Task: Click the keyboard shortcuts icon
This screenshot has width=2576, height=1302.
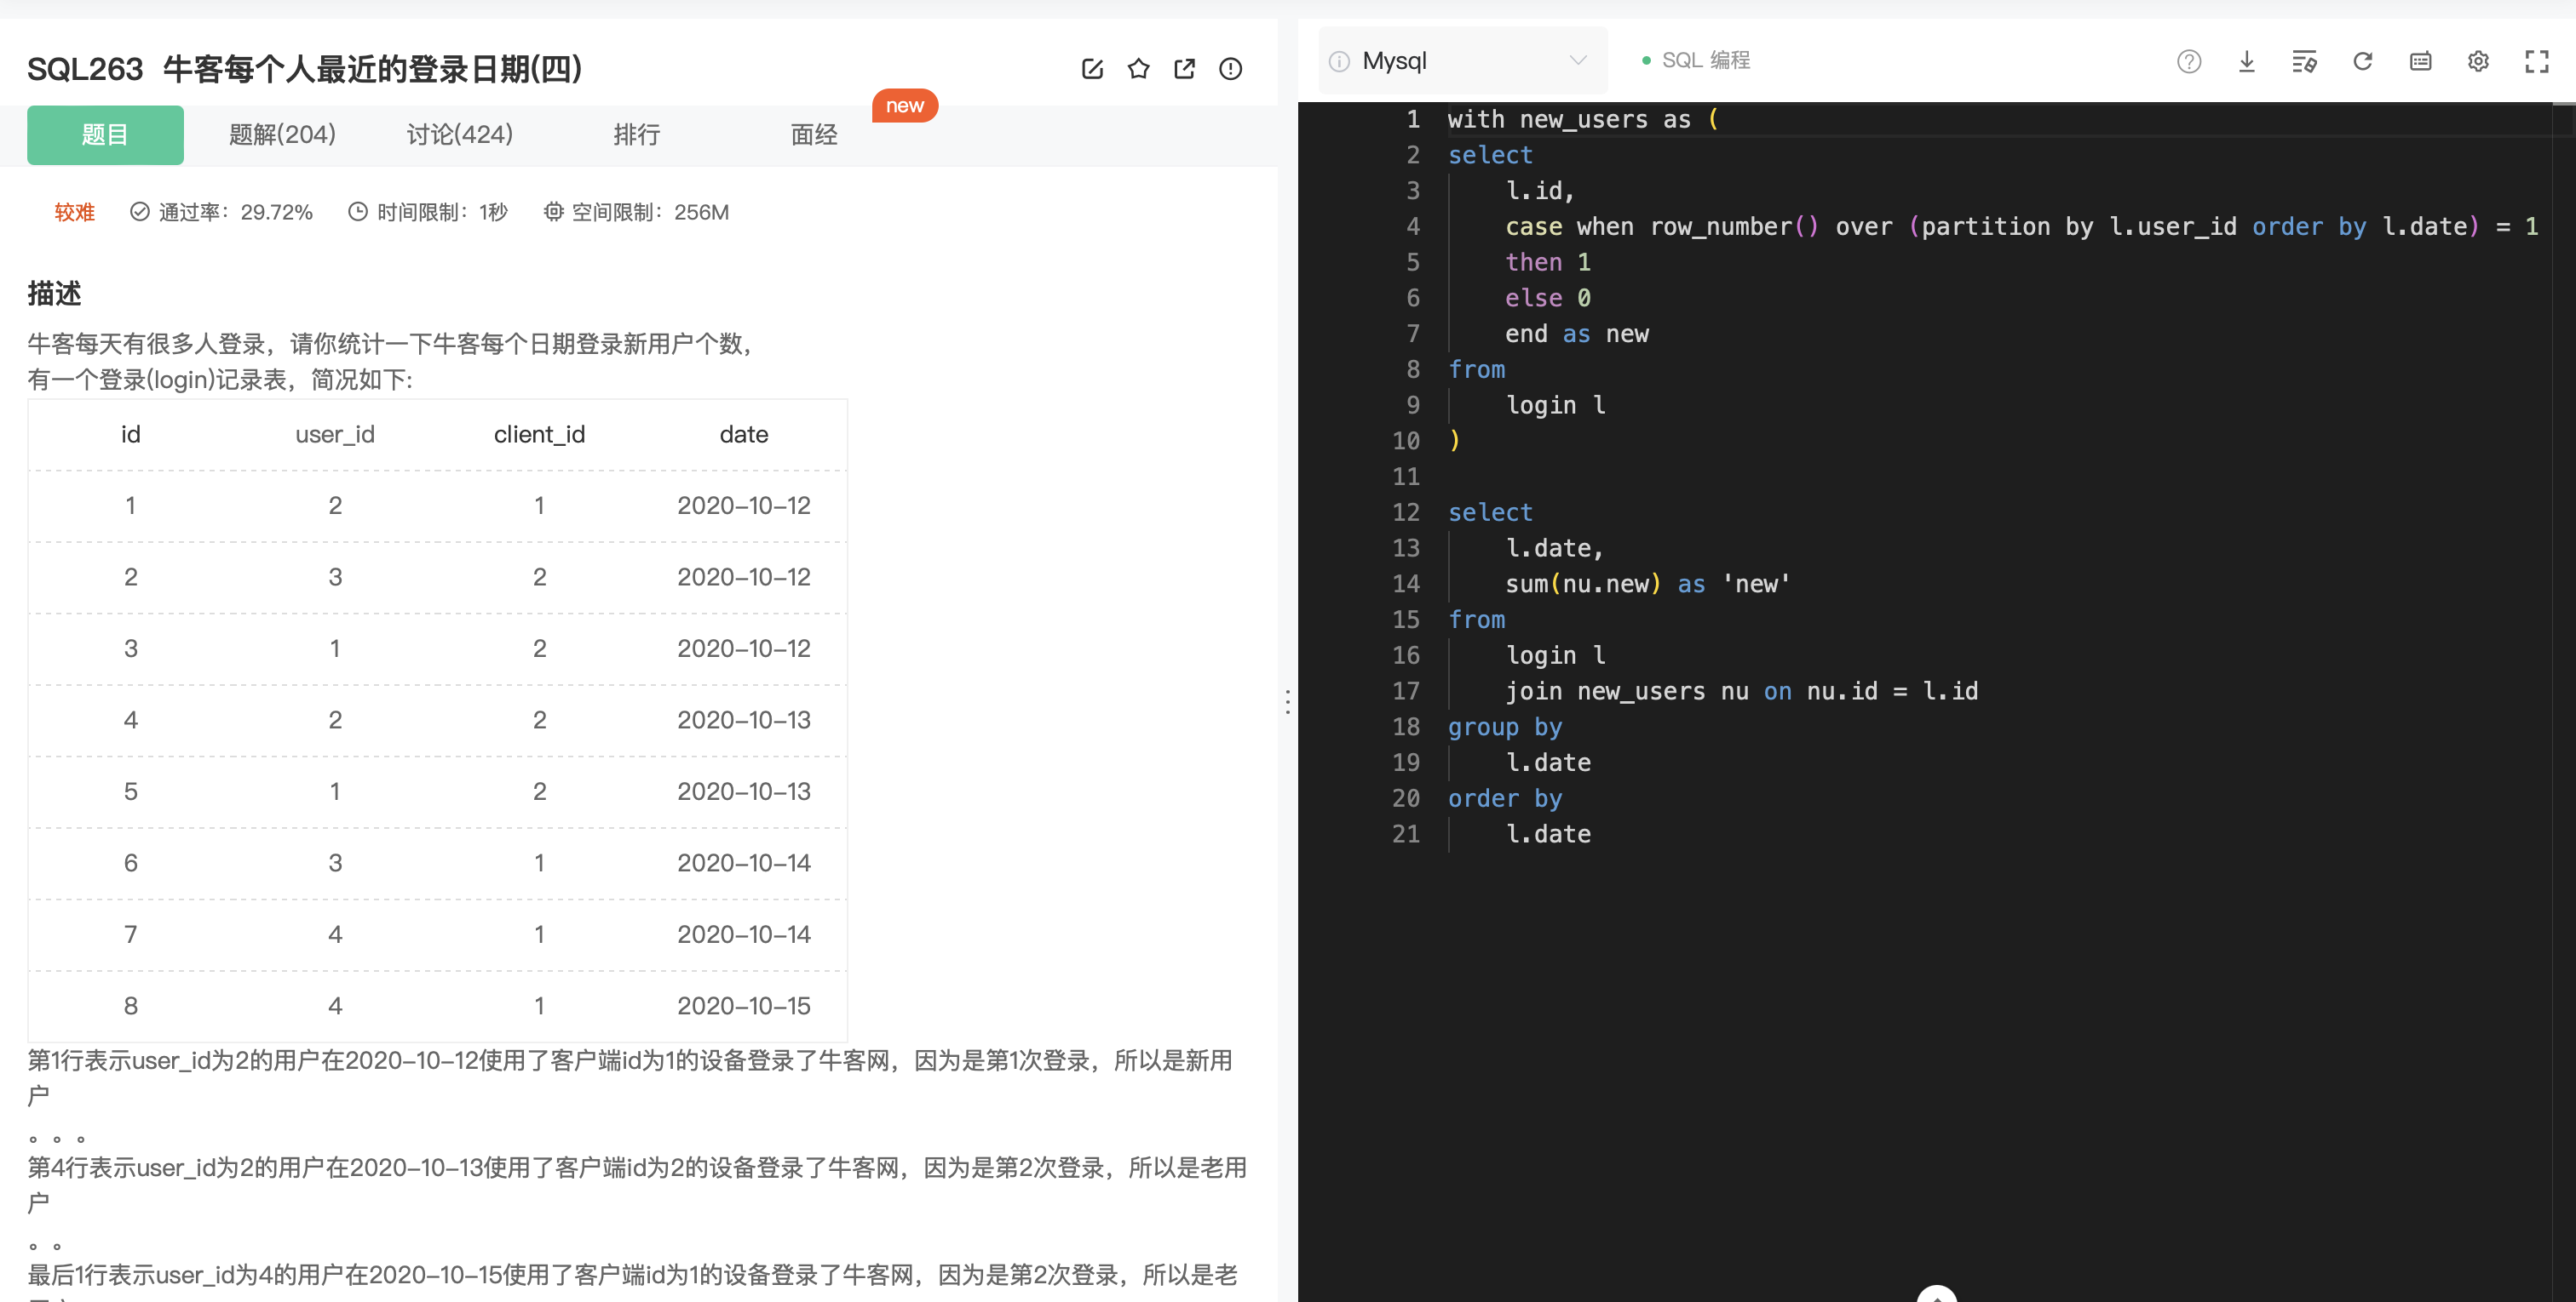Action: pyautogui.click(x=2420, y=61)
